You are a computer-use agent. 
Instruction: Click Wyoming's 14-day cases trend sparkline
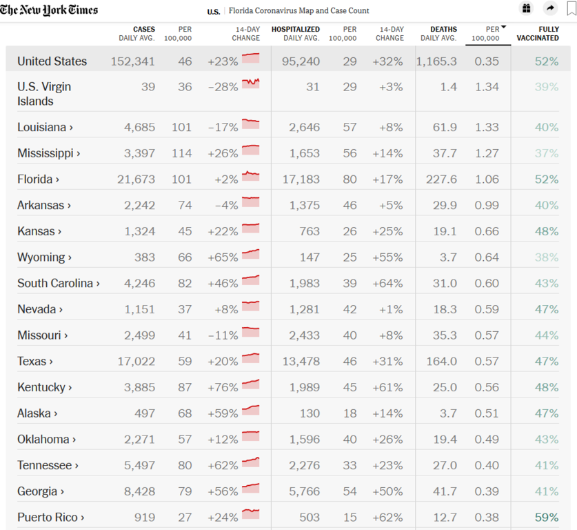tap(251, 255)
